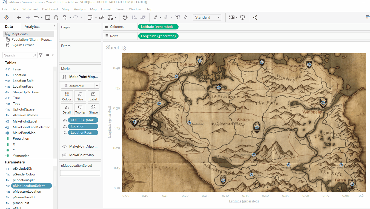This screenshot has width=370, height=209.
Task: Open the Standard fit dropdown
Action: pyautogui.click(x=219, y=17)
